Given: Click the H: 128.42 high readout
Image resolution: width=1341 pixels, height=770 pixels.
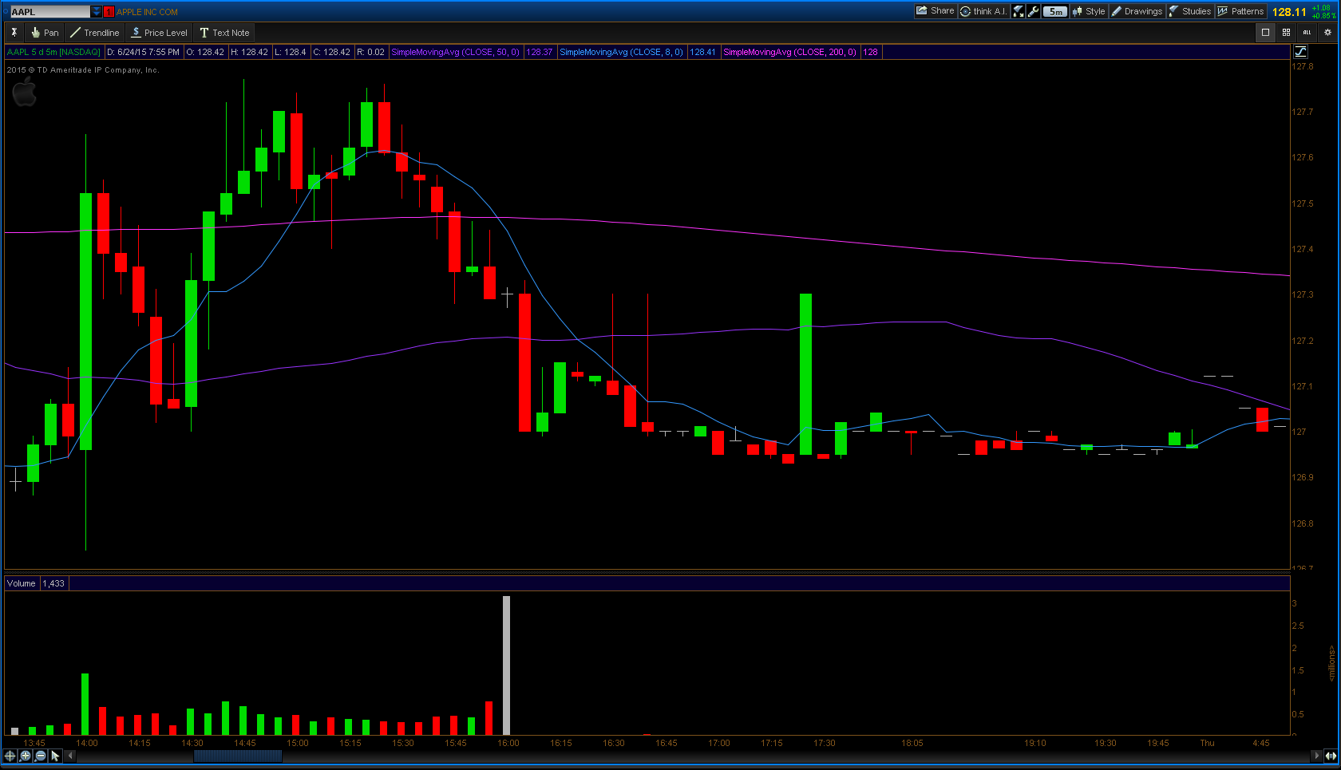Looking at the screenshot, I should coord(249,52).
